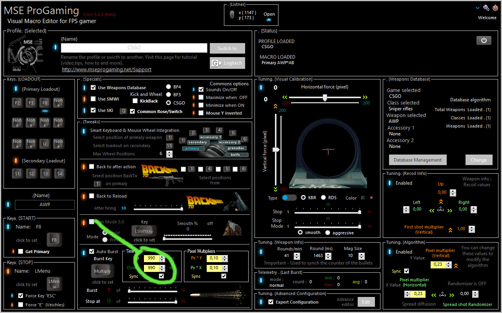The height and width of the screenshot is (313, 502).
Task: Enable Back to Reload checkbox
Action: [92, 196]
